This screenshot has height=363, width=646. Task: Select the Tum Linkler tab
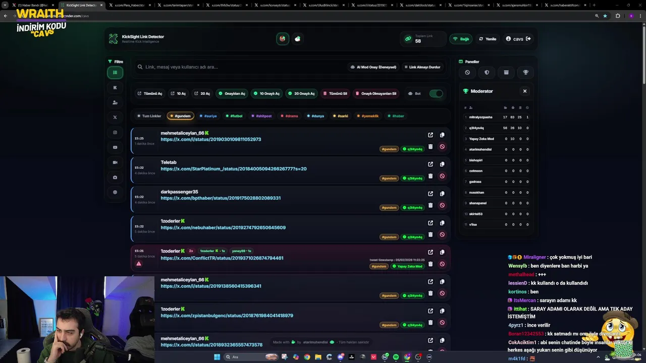149,116
